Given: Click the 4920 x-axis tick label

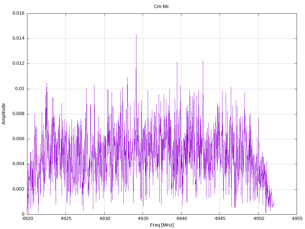Looking at the screenshot, I should tap(28, 219).
